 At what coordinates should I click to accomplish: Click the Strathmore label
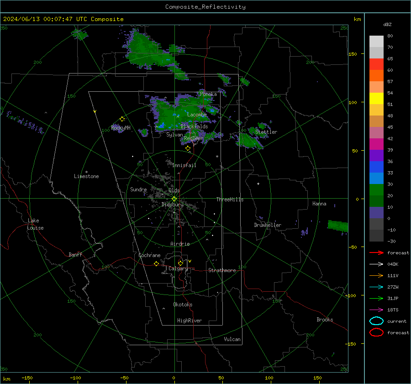tap(222, 270)
